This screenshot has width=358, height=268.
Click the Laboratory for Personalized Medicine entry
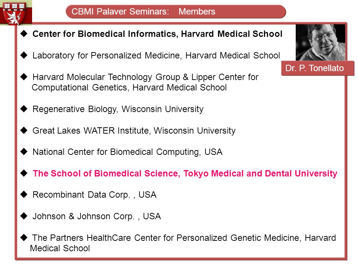click(x=156, y=55)
